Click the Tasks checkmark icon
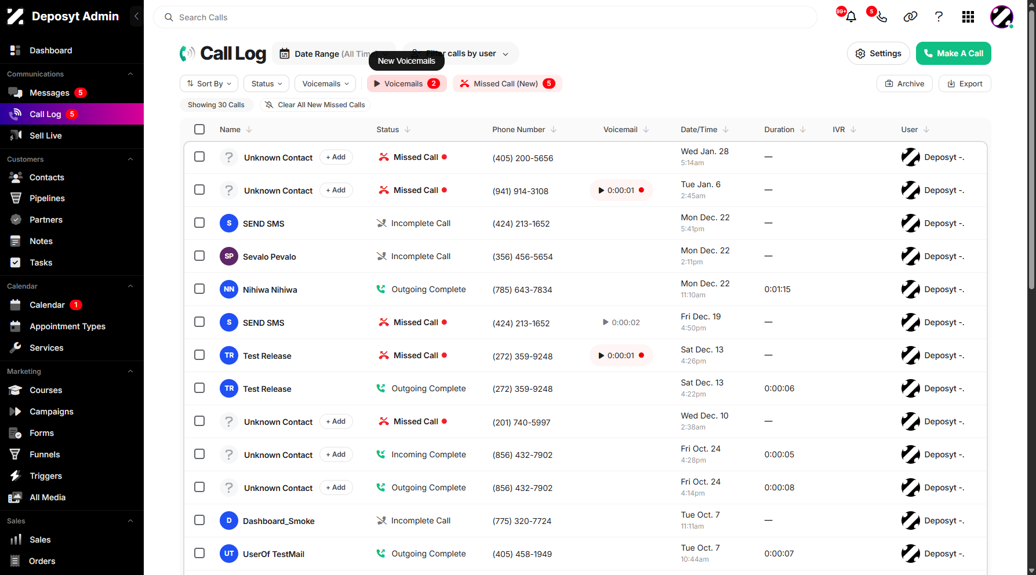This screenshot has width=1036, height=575. (x=16, y=263)
